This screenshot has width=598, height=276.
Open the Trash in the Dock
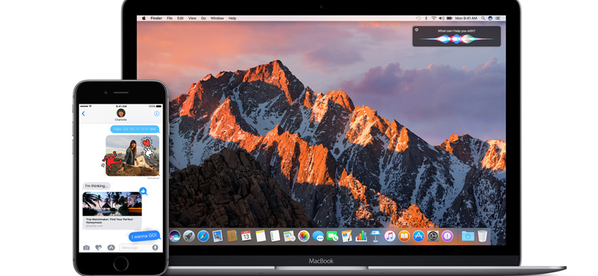[482, 236]
